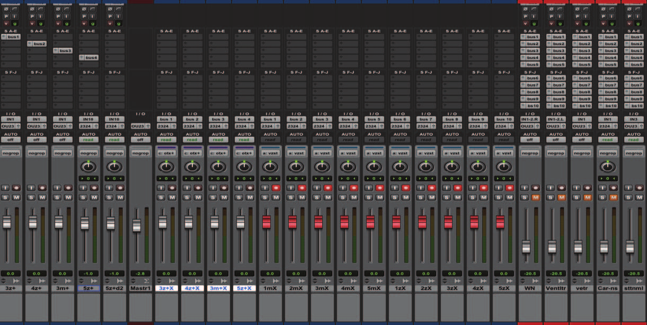The width and height of the screenshot is (647, 325).
Task: Click the Mastr1 volume fader handle
Action: [137, 225]
